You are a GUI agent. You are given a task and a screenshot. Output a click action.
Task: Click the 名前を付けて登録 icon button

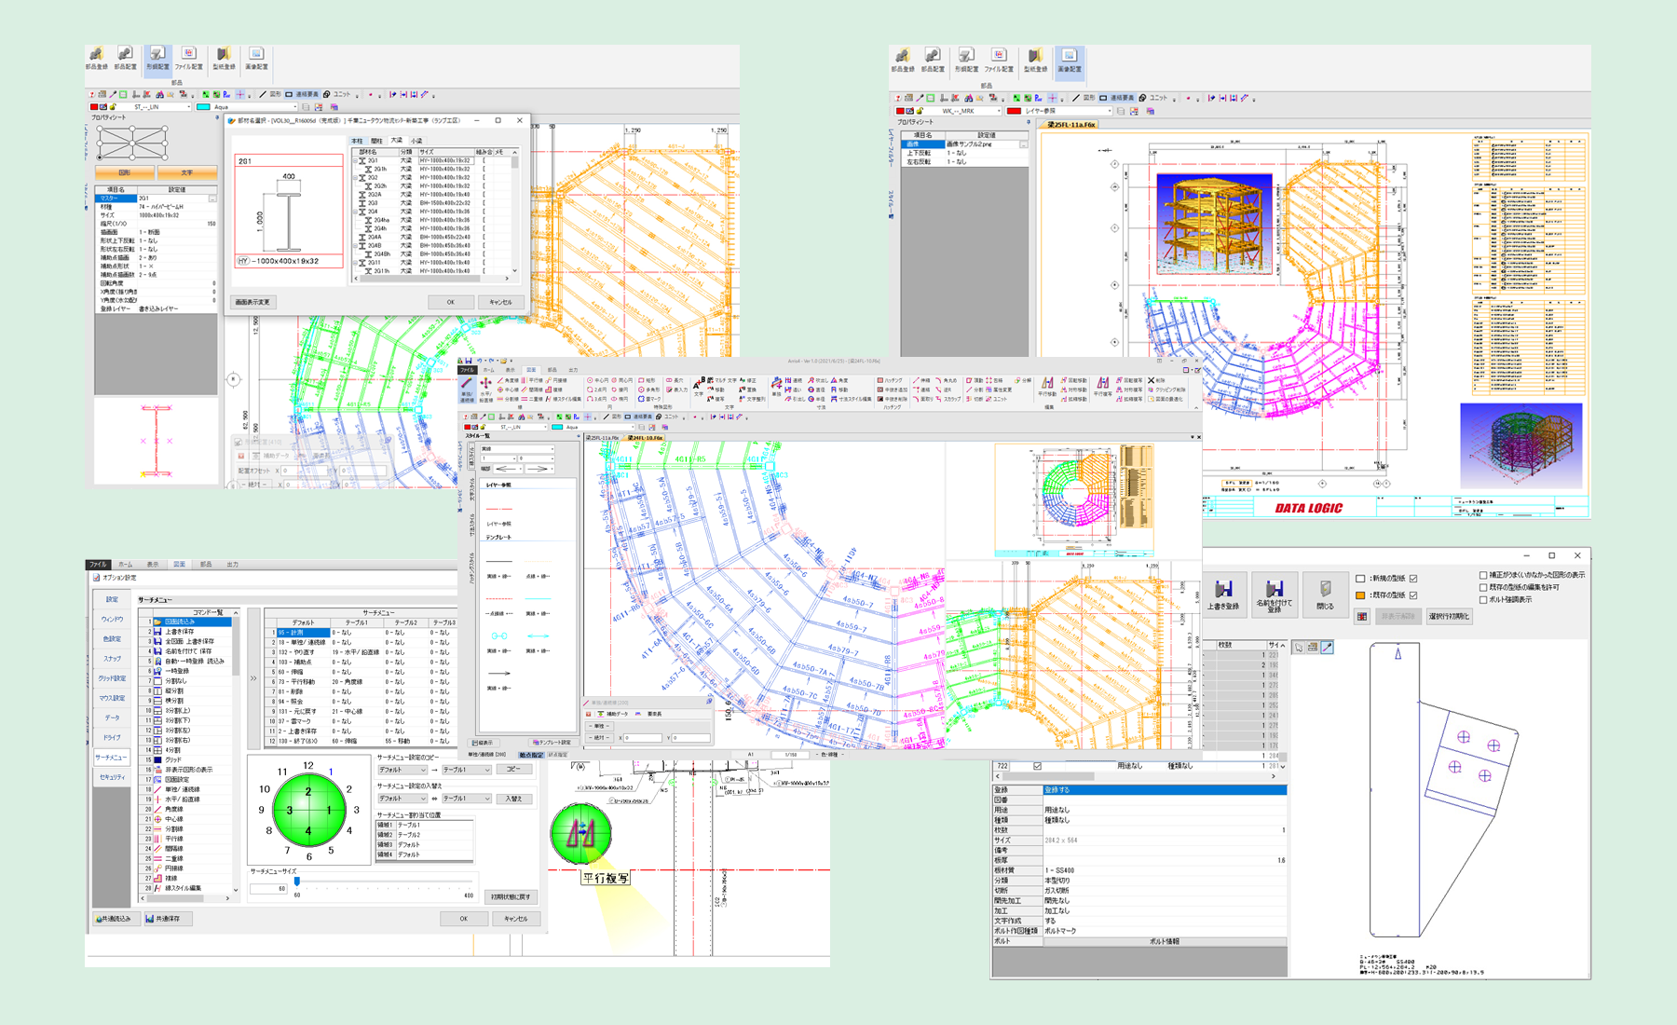(1274, 594)
